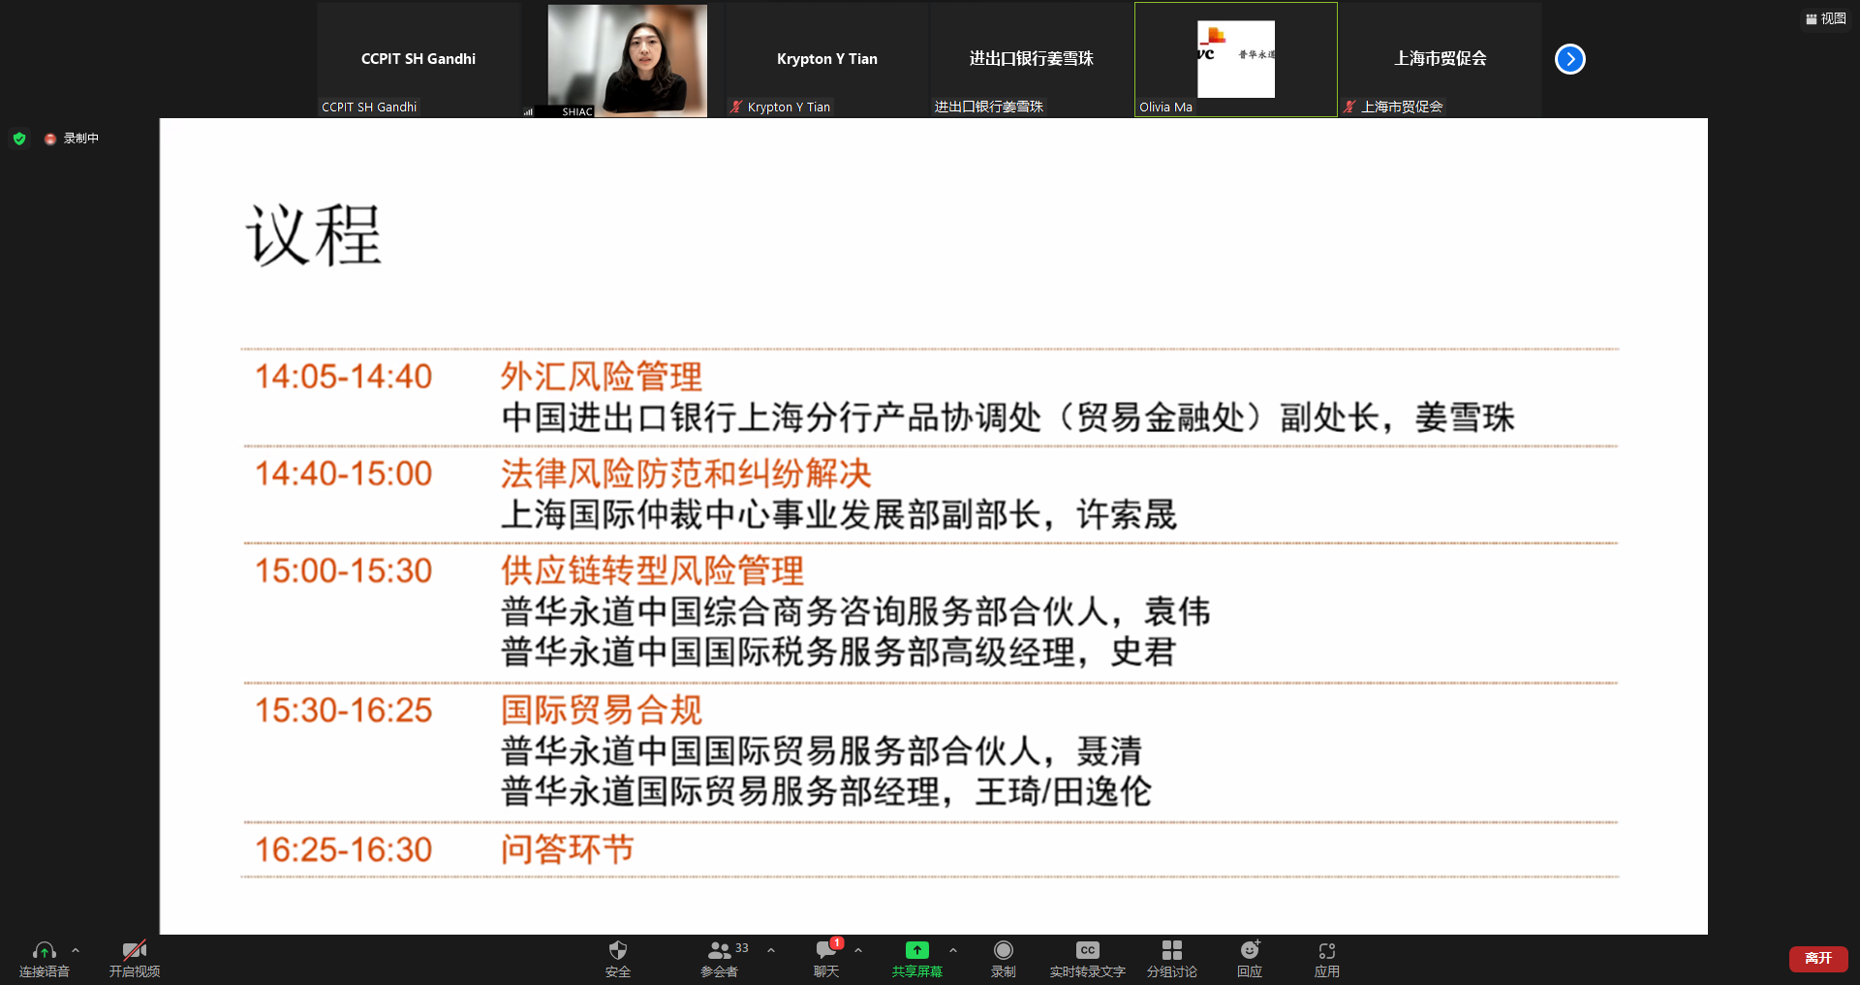Click time slot 14:40-15:00

(343, 474)
